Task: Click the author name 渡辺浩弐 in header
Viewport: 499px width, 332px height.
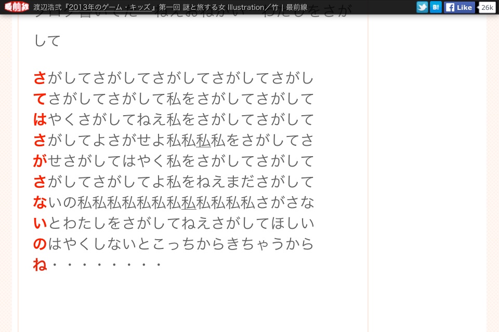Action: [48, 7]
